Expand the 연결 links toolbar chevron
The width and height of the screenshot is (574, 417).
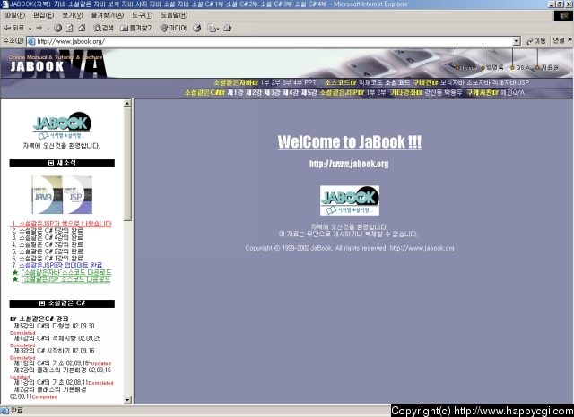(570, 39)
